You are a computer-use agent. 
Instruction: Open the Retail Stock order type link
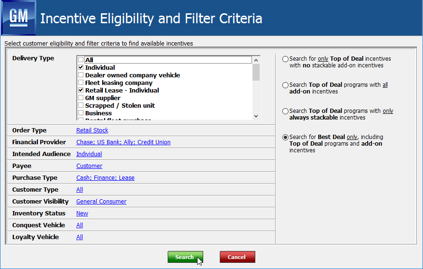(92, 130)
